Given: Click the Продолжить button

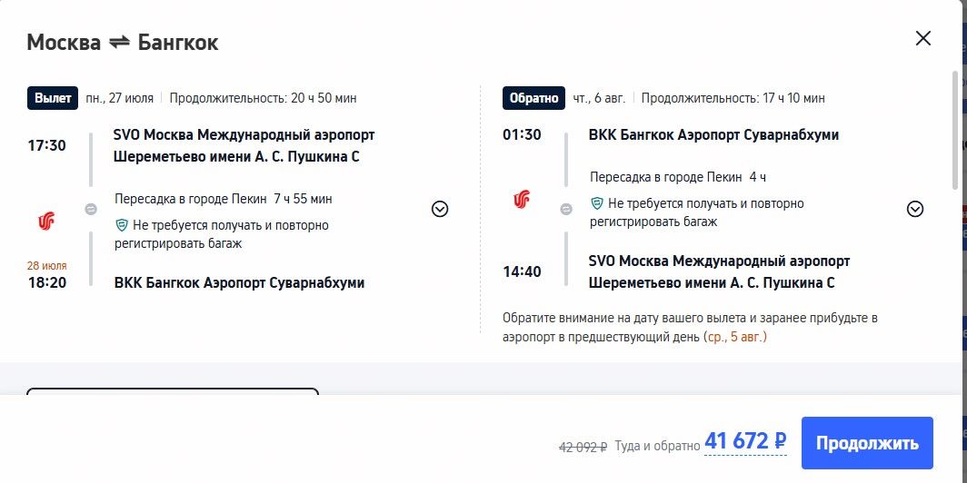Looking at the screenshot, I should (x=867, y=443).
